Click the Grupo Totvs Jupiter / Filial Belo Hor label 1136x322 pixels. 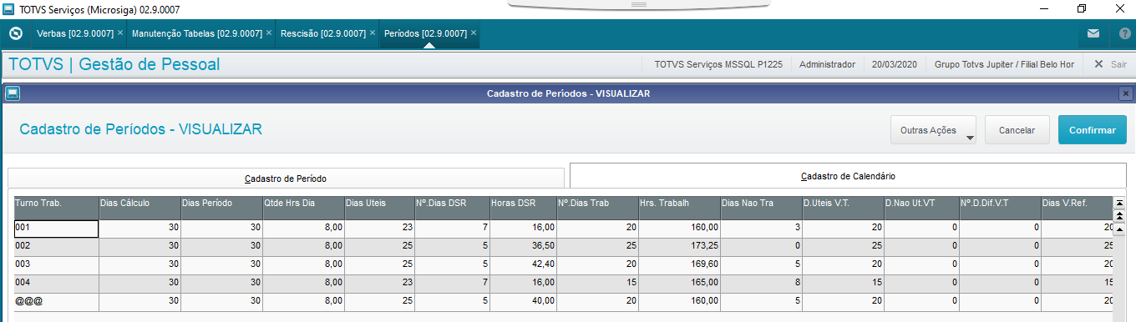(1004, 64)
